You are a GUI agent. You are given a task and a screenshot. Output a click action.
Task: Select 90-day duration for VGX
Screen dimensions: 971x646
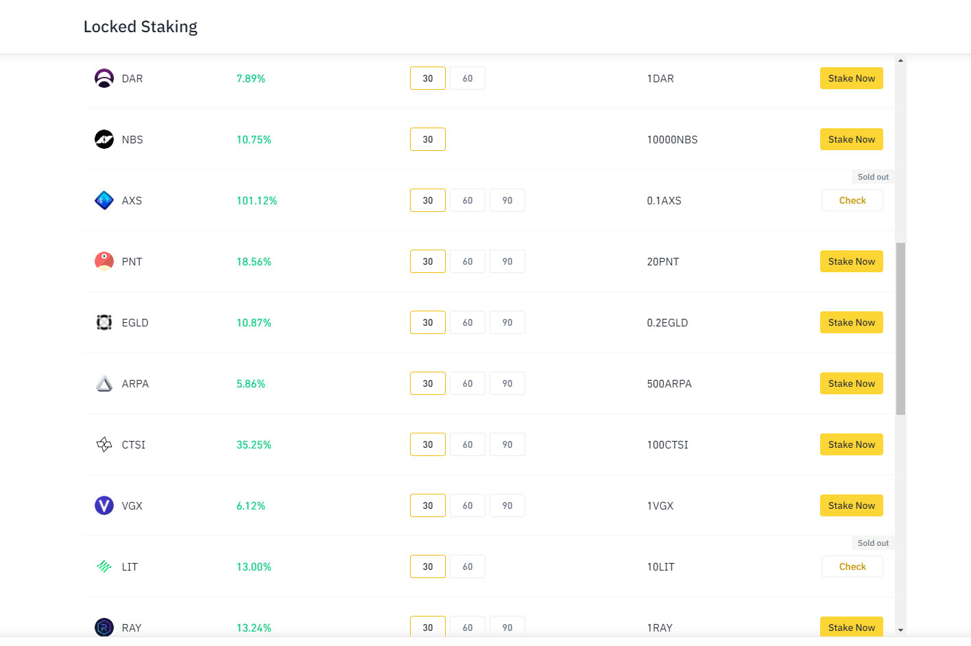point(507,505)
